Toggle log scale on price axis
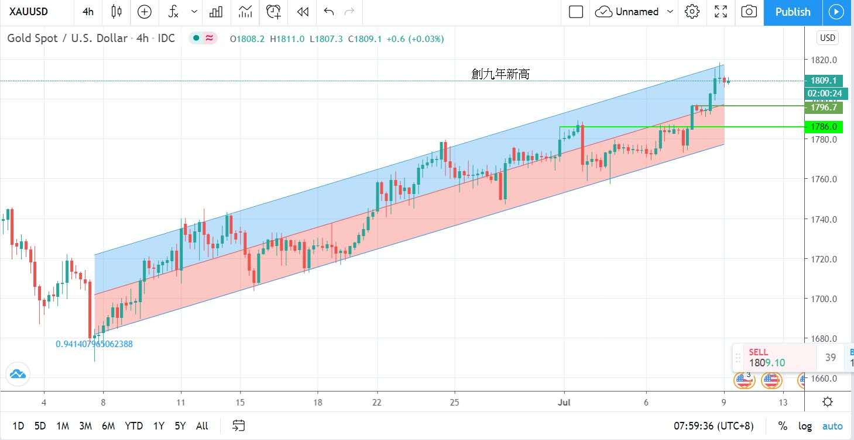854x440 pixels. [805, 426]
